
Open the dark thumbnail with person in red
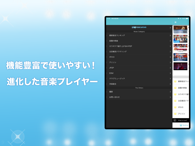click(180, 66)
